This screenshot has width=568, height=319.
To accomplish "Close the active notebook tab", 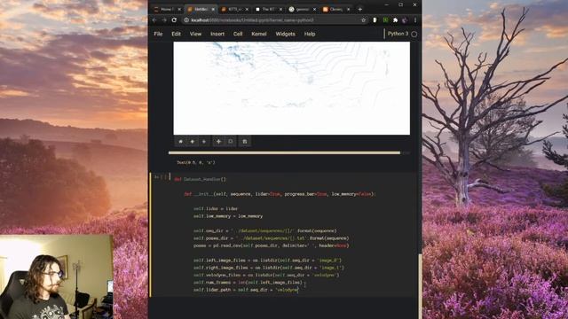I will (x=213, y=10).
